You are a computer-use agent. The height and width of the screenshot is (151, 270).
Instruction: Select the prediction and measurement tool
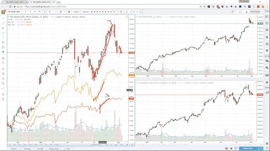click(x=3, y=47)
